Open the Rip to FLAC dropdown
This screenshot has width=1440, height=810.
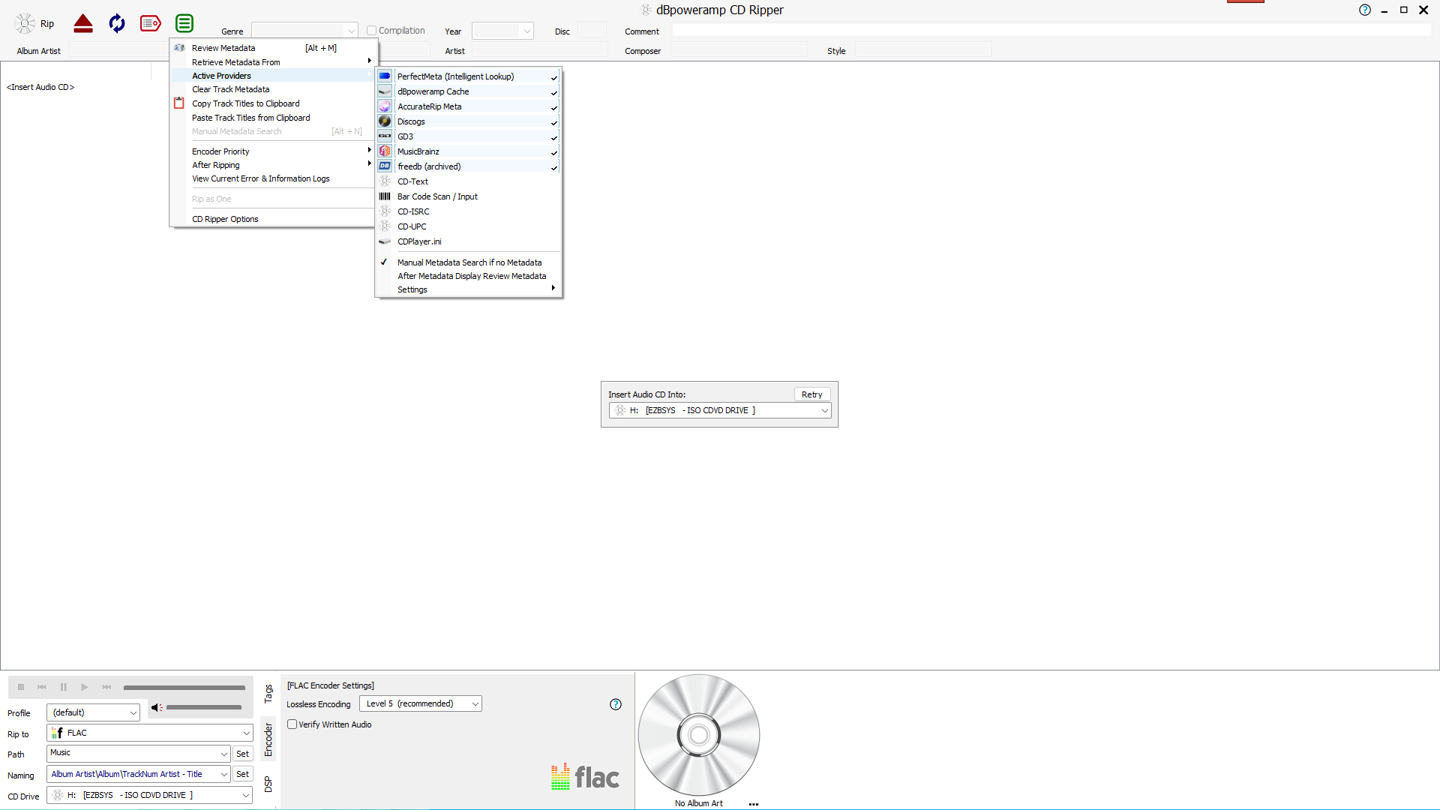(x=150, y=733)
